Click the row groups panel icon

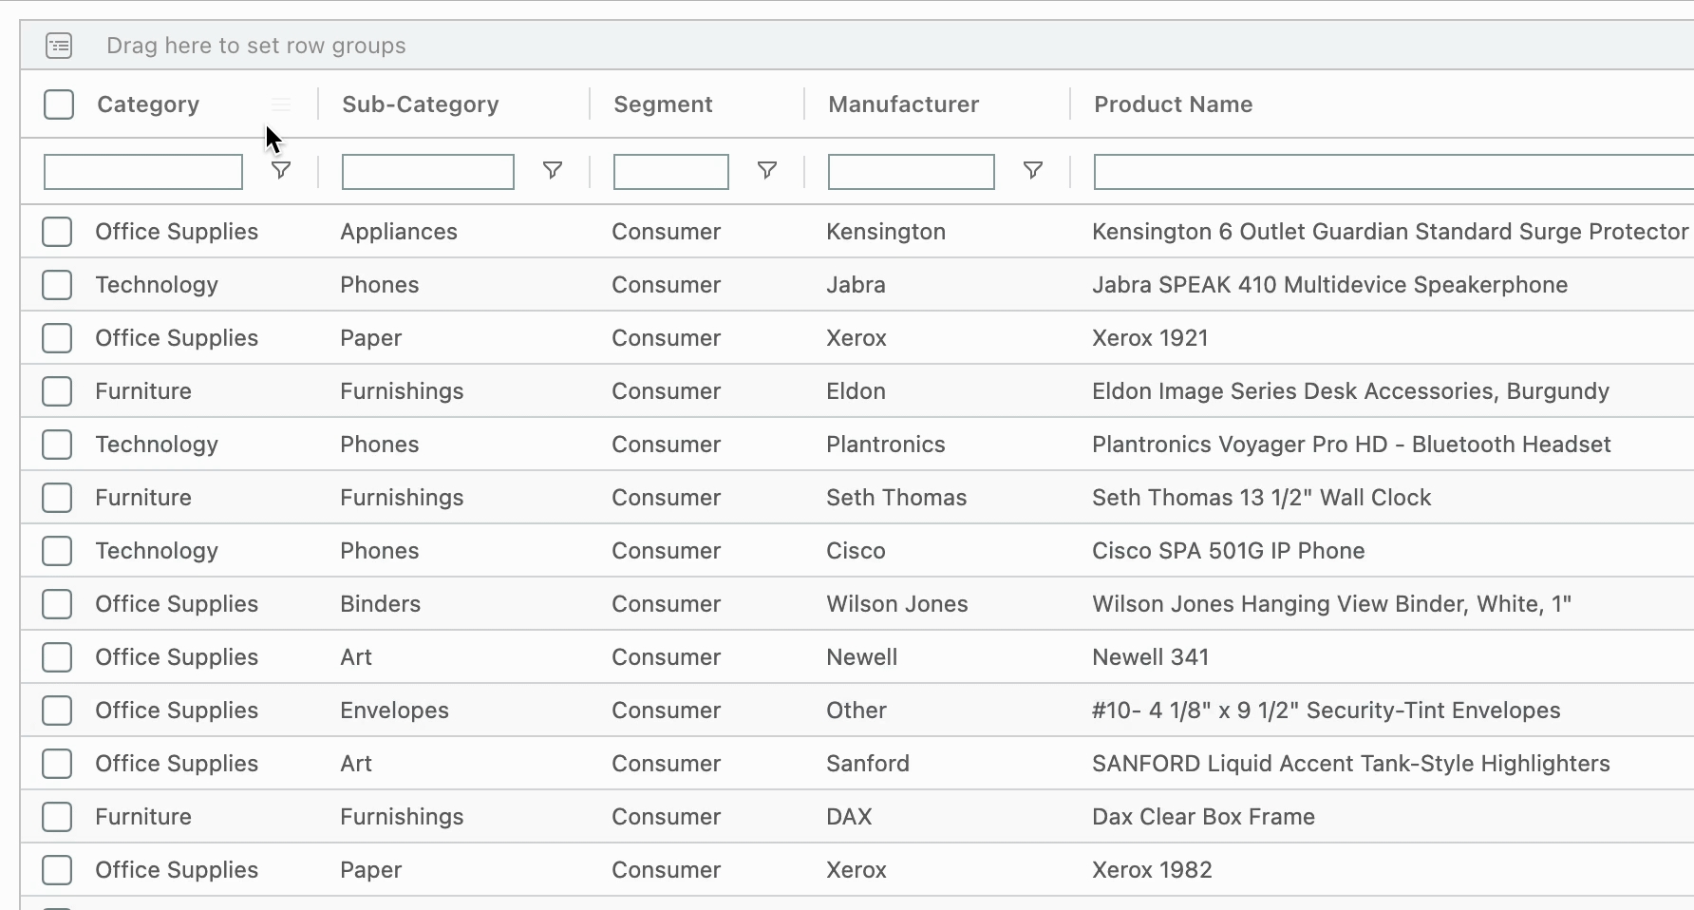pyautogui.click(x=59, y=46)
